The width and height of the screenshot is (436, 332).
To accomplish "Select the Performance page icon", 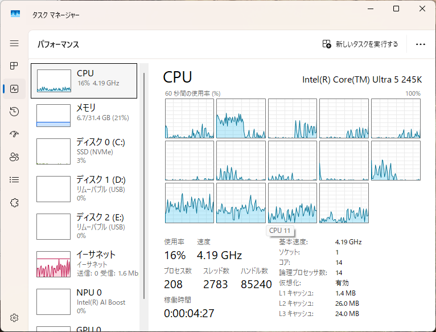I will click(x=14, y=89).
